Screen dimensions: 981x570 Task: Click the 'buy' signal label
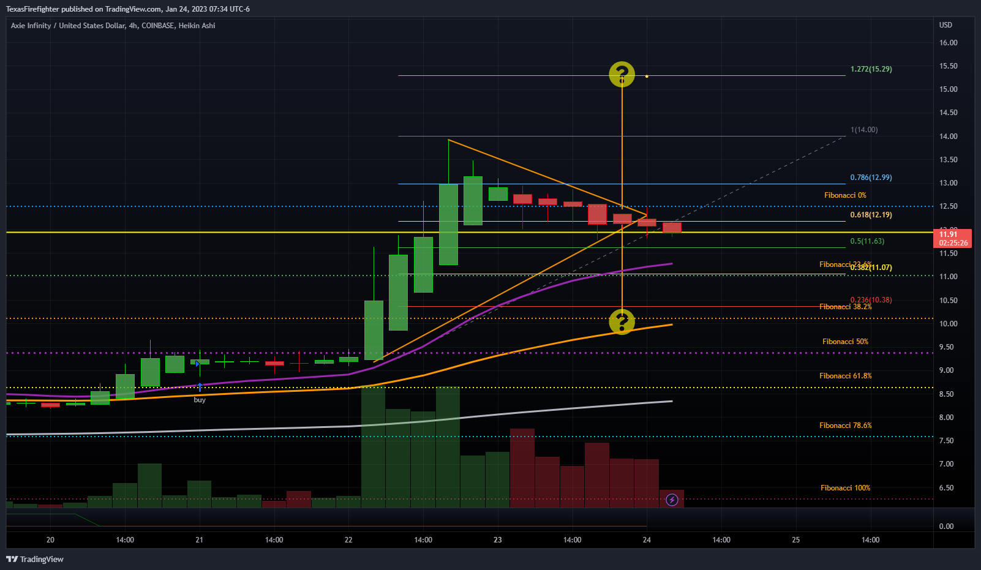tap(200, 400)
